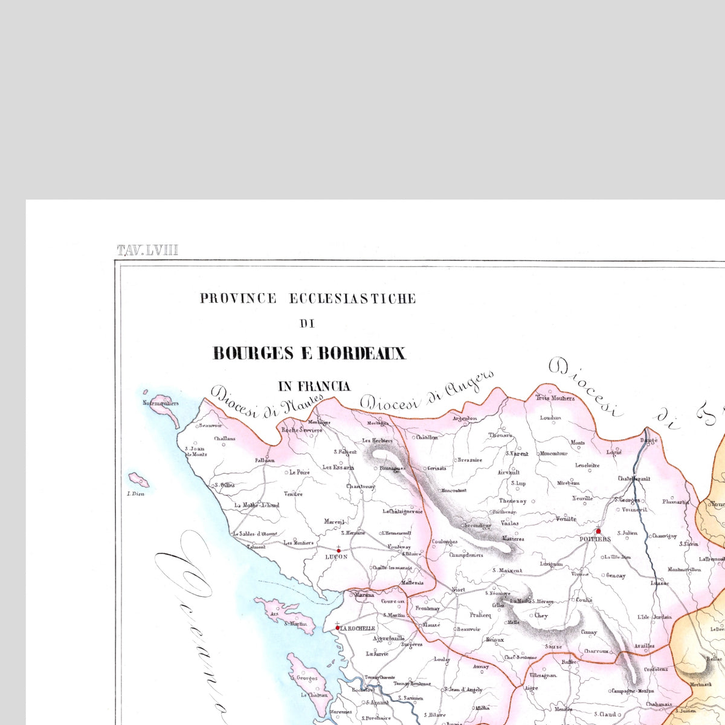Select the 'LUCON' city label
This screenshot has height=725, width=725.
(x=337, y=556)
